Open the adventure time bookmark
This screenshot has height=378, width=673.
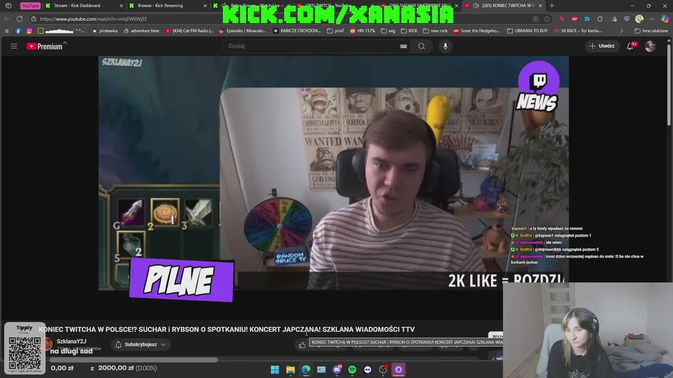coord(141,31)
